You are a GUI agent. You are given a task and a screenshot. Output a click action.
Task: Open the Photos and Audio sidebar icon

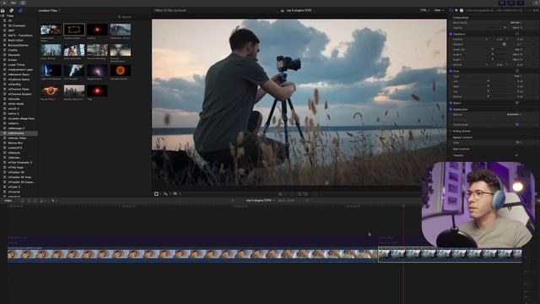tap(11, 11)
